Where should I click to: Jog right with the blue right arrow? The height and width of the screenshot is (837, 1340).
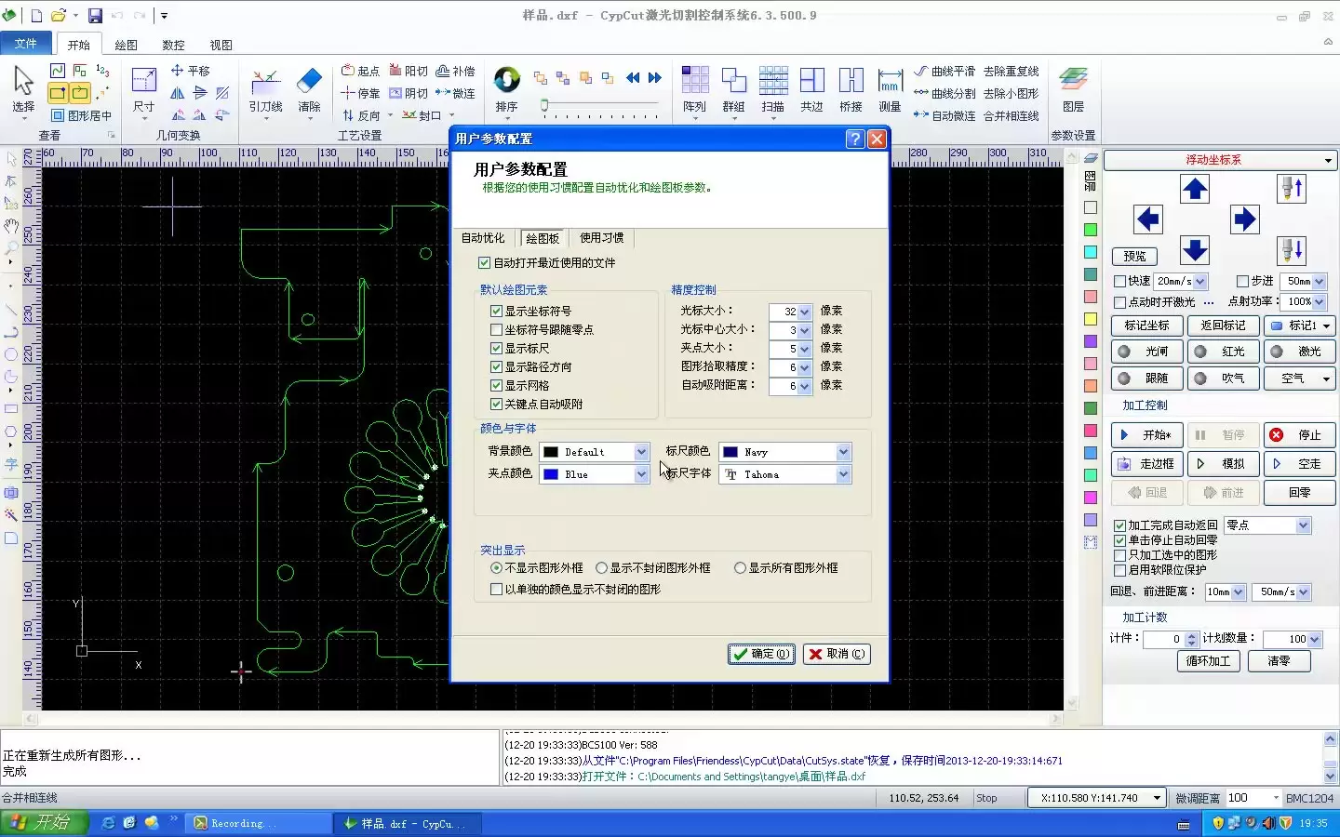pyautogui.click(x=1244, y=219)
